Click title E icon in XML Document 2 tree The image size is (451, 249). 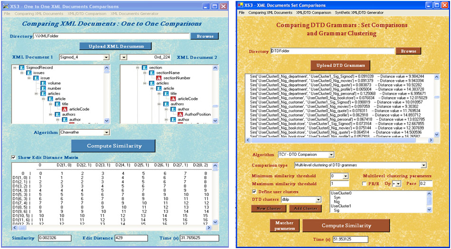(166, 94)
